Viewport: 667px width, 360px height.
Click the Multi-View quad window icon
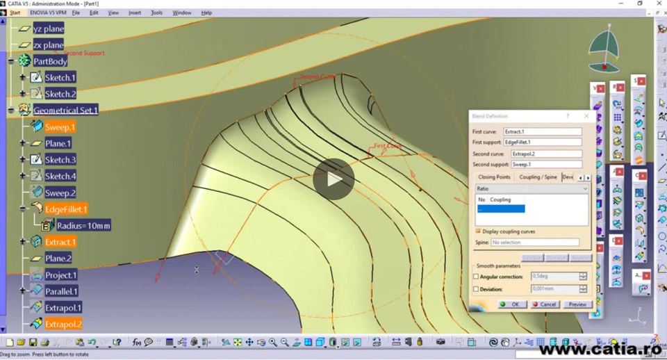[x=308, y=342]
